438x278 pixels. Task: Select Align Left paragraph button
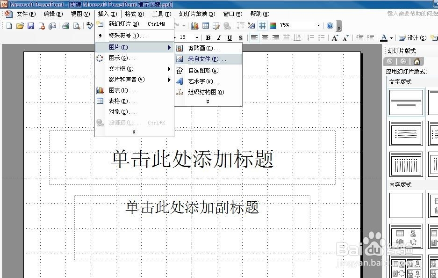254,38
